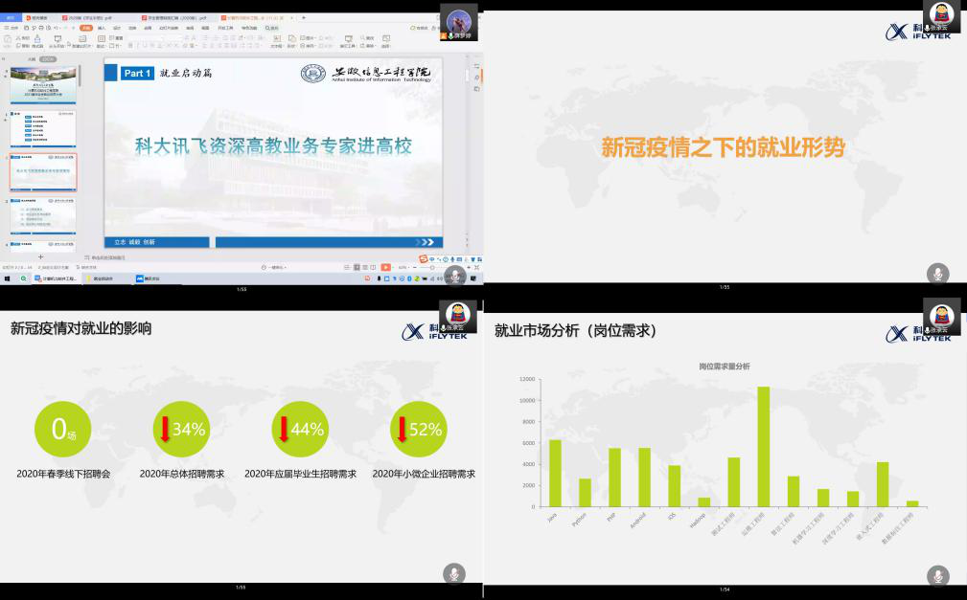Switch to normal view using the status bar toggle

tap(347, 267)
